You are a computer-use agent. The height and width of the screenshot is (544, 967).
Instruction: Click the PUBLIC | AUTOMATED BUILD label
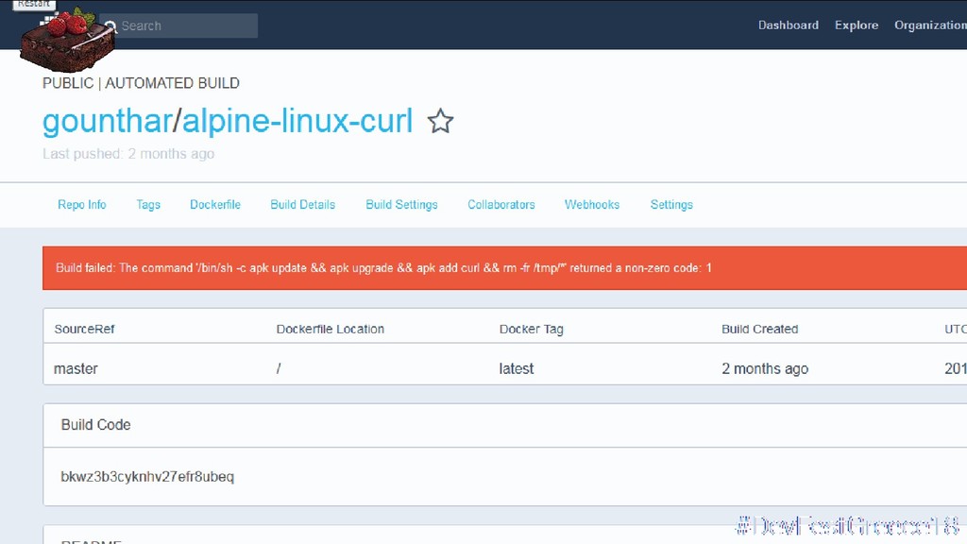click(x=141, y=83)
